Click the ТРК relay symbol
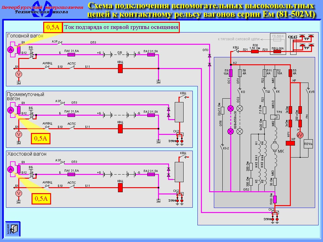Image resolution: width=323 pixels, height=242 pixels. point(273,116)
